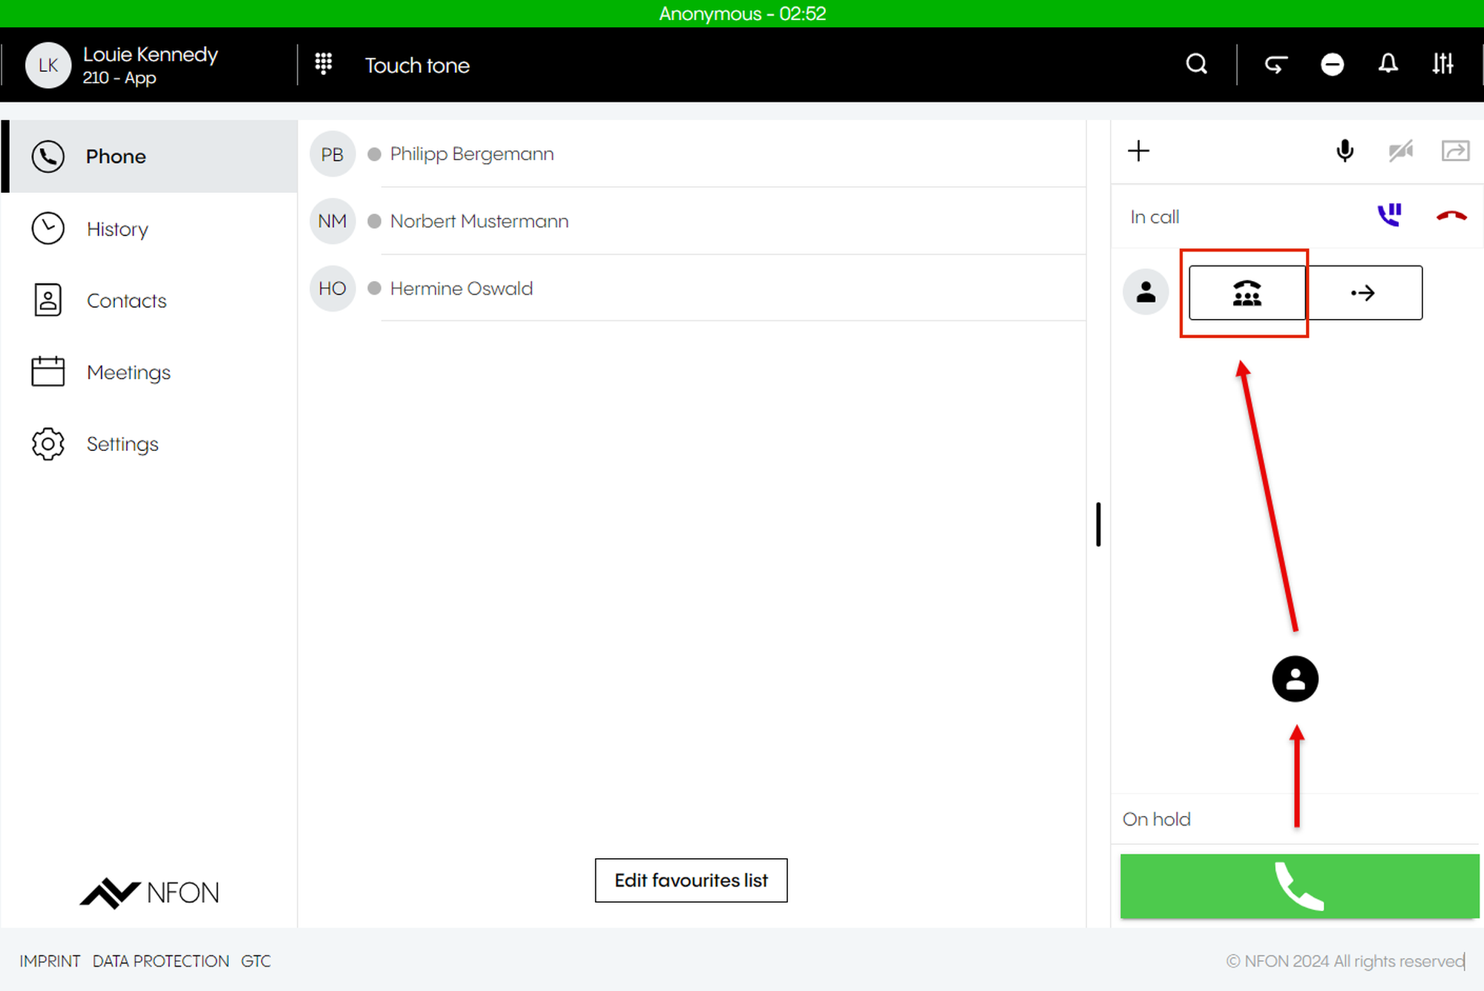
Task: Go to the Meetings section
Action: click(x=128, y=372)
